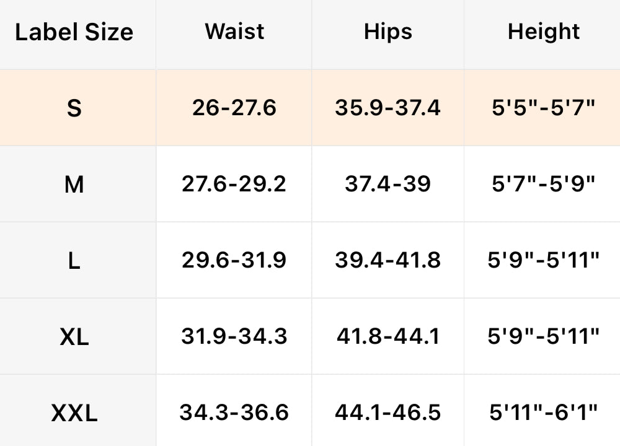Click hips value 37.4-39
620x446 pixels.
click(x=387, y=184)
